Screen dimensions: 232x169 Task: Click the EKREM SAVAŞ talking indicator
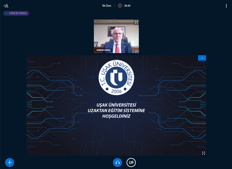click(16, 13)
